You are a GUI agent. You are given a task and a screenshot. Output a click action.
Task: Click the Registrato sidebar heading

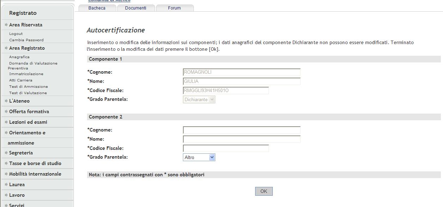[23, 13]
